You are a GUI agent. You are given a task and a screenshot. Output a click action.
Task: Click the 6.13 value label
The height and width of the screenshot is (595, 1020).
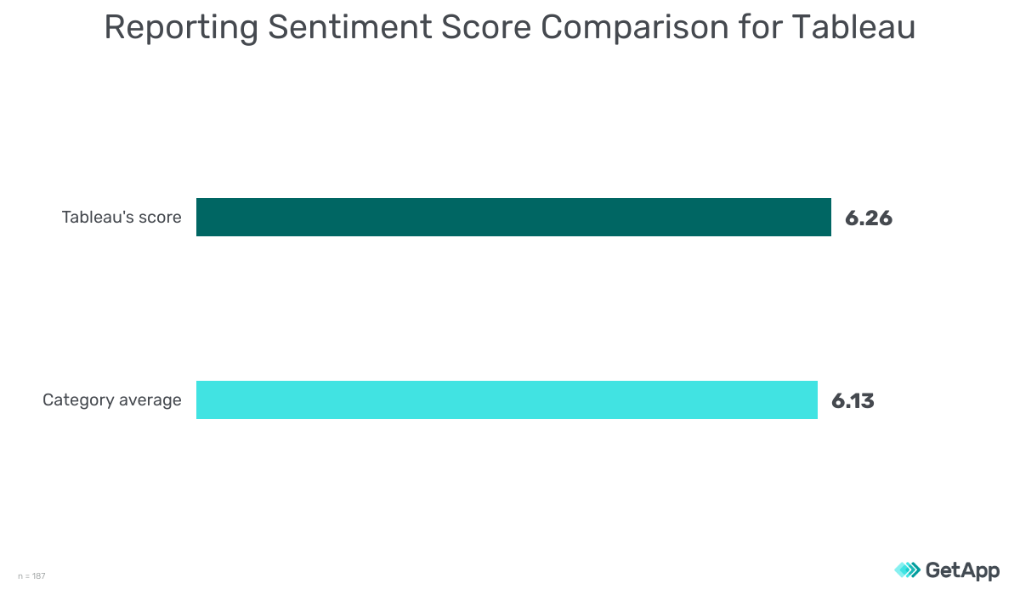tap(853, 401)
